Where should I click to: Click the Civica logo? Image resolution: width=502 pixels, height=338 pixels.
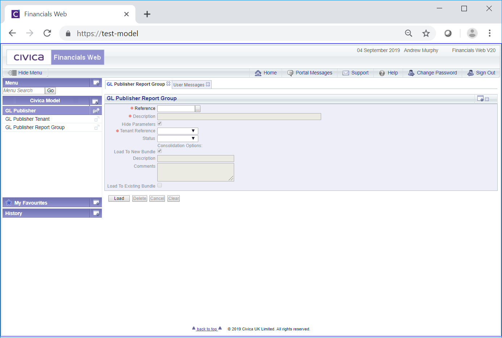tap(29, 57)
